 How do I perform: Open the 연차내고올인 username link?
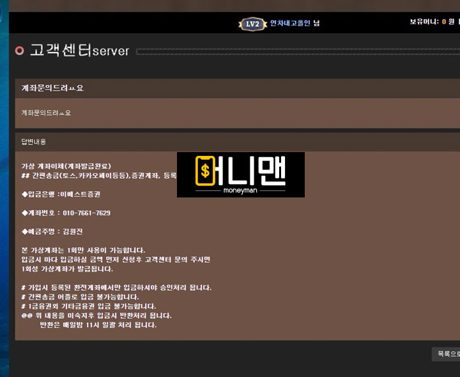[290, 24]
